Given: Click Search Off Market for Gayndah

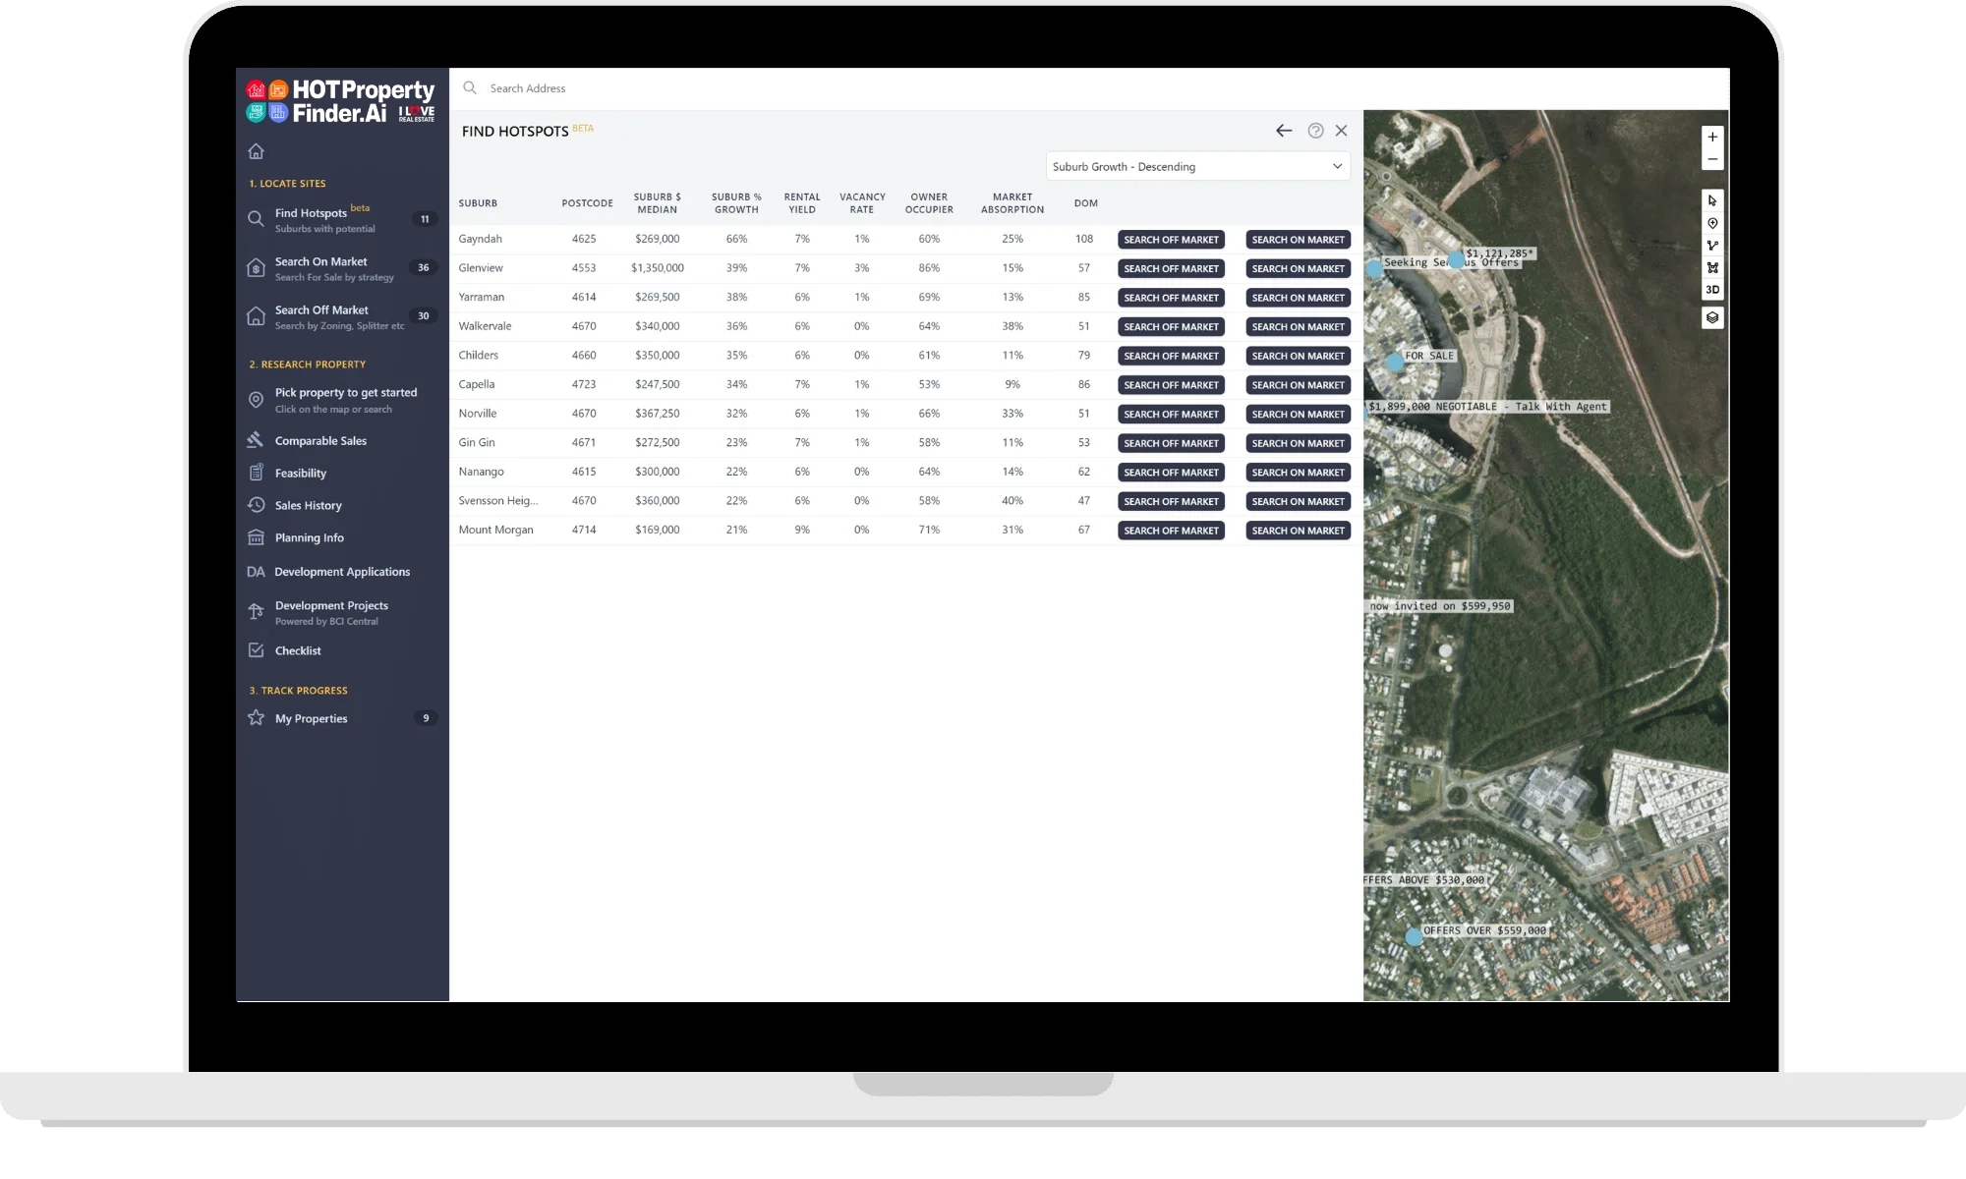Looking at the screenshot, I should [x=1171, y=240].
